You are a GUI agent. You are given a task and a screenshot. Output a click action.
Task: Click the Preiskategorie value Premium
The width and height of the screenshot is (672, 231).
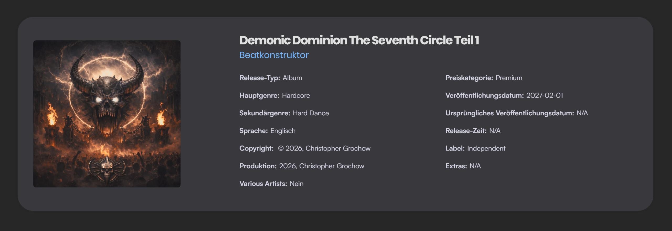click(x=509, y=78)
